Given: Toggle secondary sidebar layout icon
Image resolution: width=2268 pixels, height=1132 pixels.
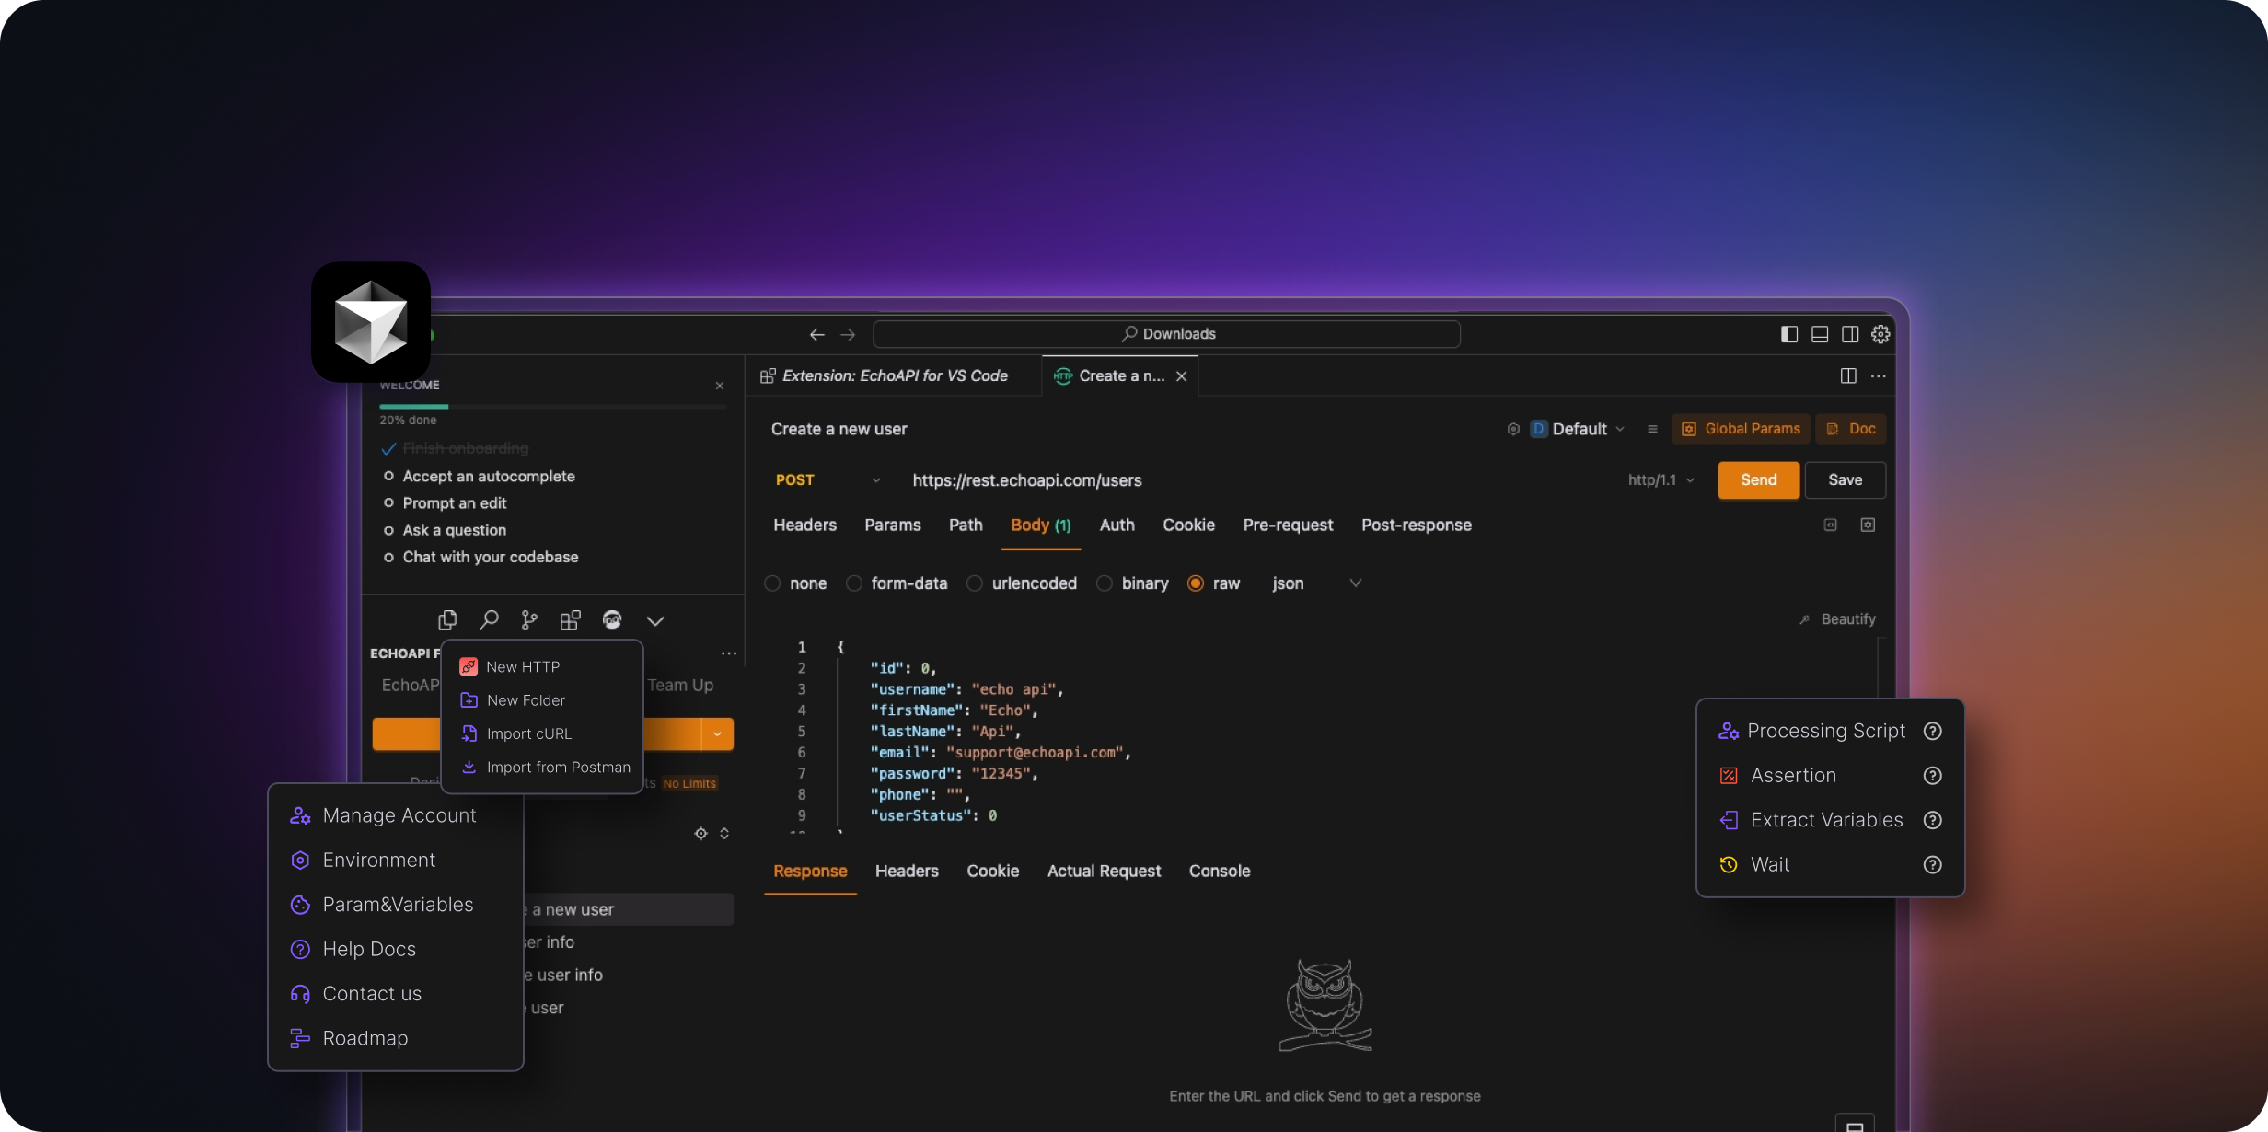Looking at the screenshot, I should 1850,334.
